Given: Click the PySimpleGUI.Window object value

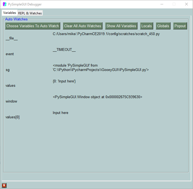Looking at the screenshot, I should tap(98, 97).
